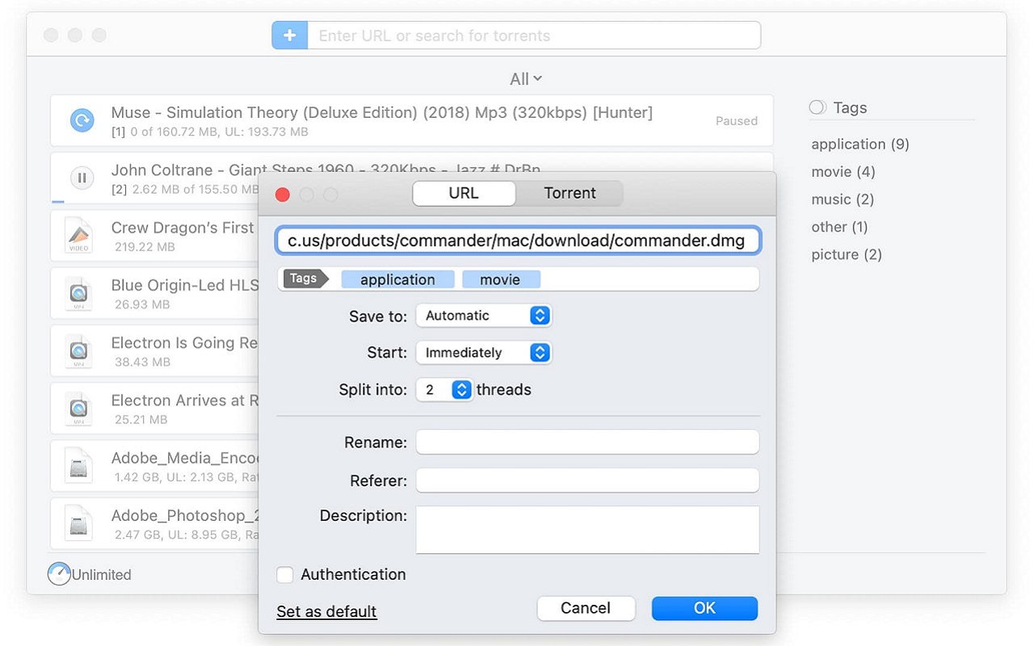Select the application tag chip in dialog
1034x646 pixels.
pyautogui.click(x=397, y=279)
